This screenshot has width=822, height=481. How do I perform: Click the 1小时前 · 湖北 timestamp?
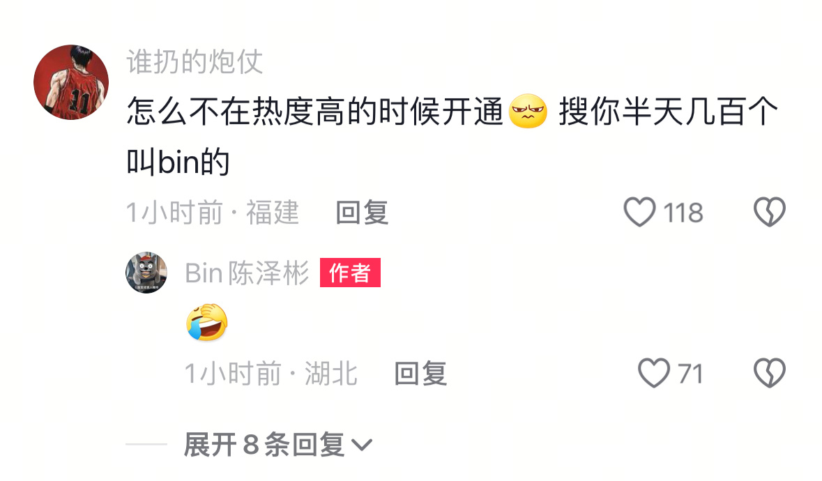click(x=271, y=374)
